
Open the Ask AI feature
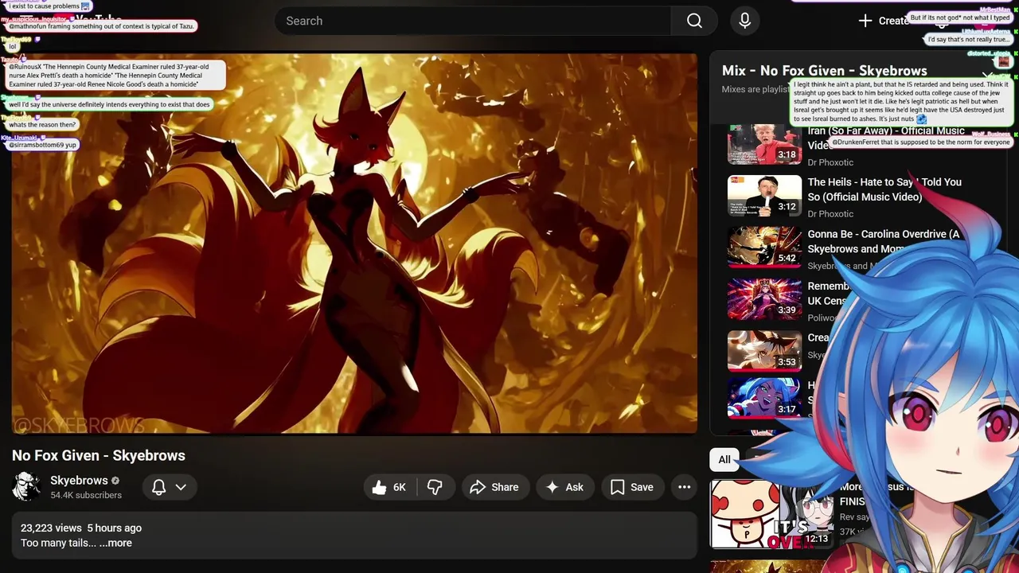click(x=564, y=487)
